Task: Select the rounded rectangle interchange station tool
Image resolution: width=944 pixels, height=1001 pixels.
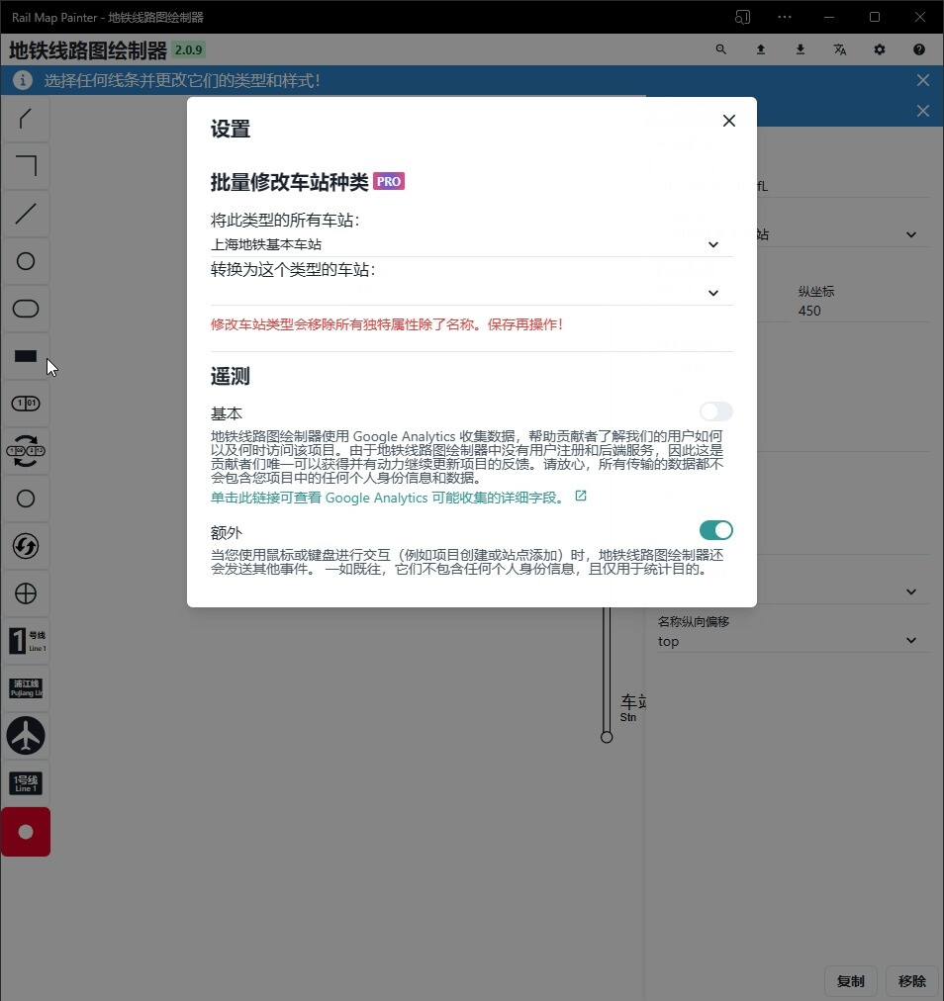Action: point(26,309)
